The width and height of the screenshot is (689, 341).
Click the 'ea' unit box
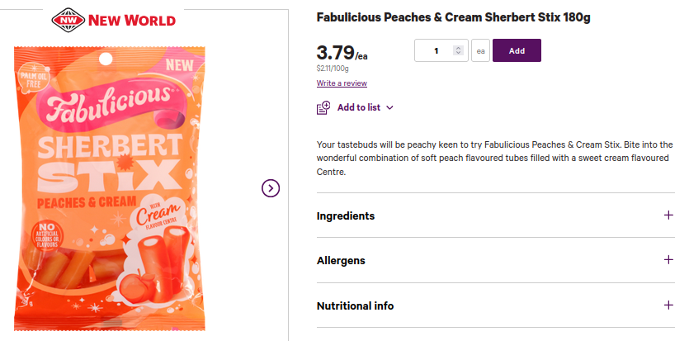pyautogui.click(x=480, y=51)
